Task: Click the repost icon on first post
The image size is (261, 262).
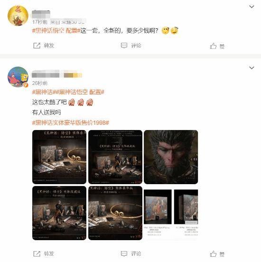Action: coord(37,46)
